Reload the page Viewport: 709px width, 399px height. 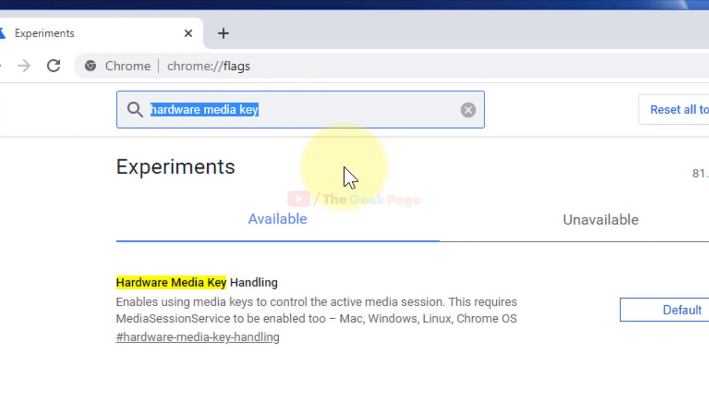tap(53, 66)
